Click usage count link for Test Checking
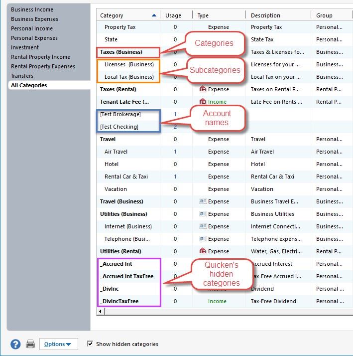 click(175, 127)
